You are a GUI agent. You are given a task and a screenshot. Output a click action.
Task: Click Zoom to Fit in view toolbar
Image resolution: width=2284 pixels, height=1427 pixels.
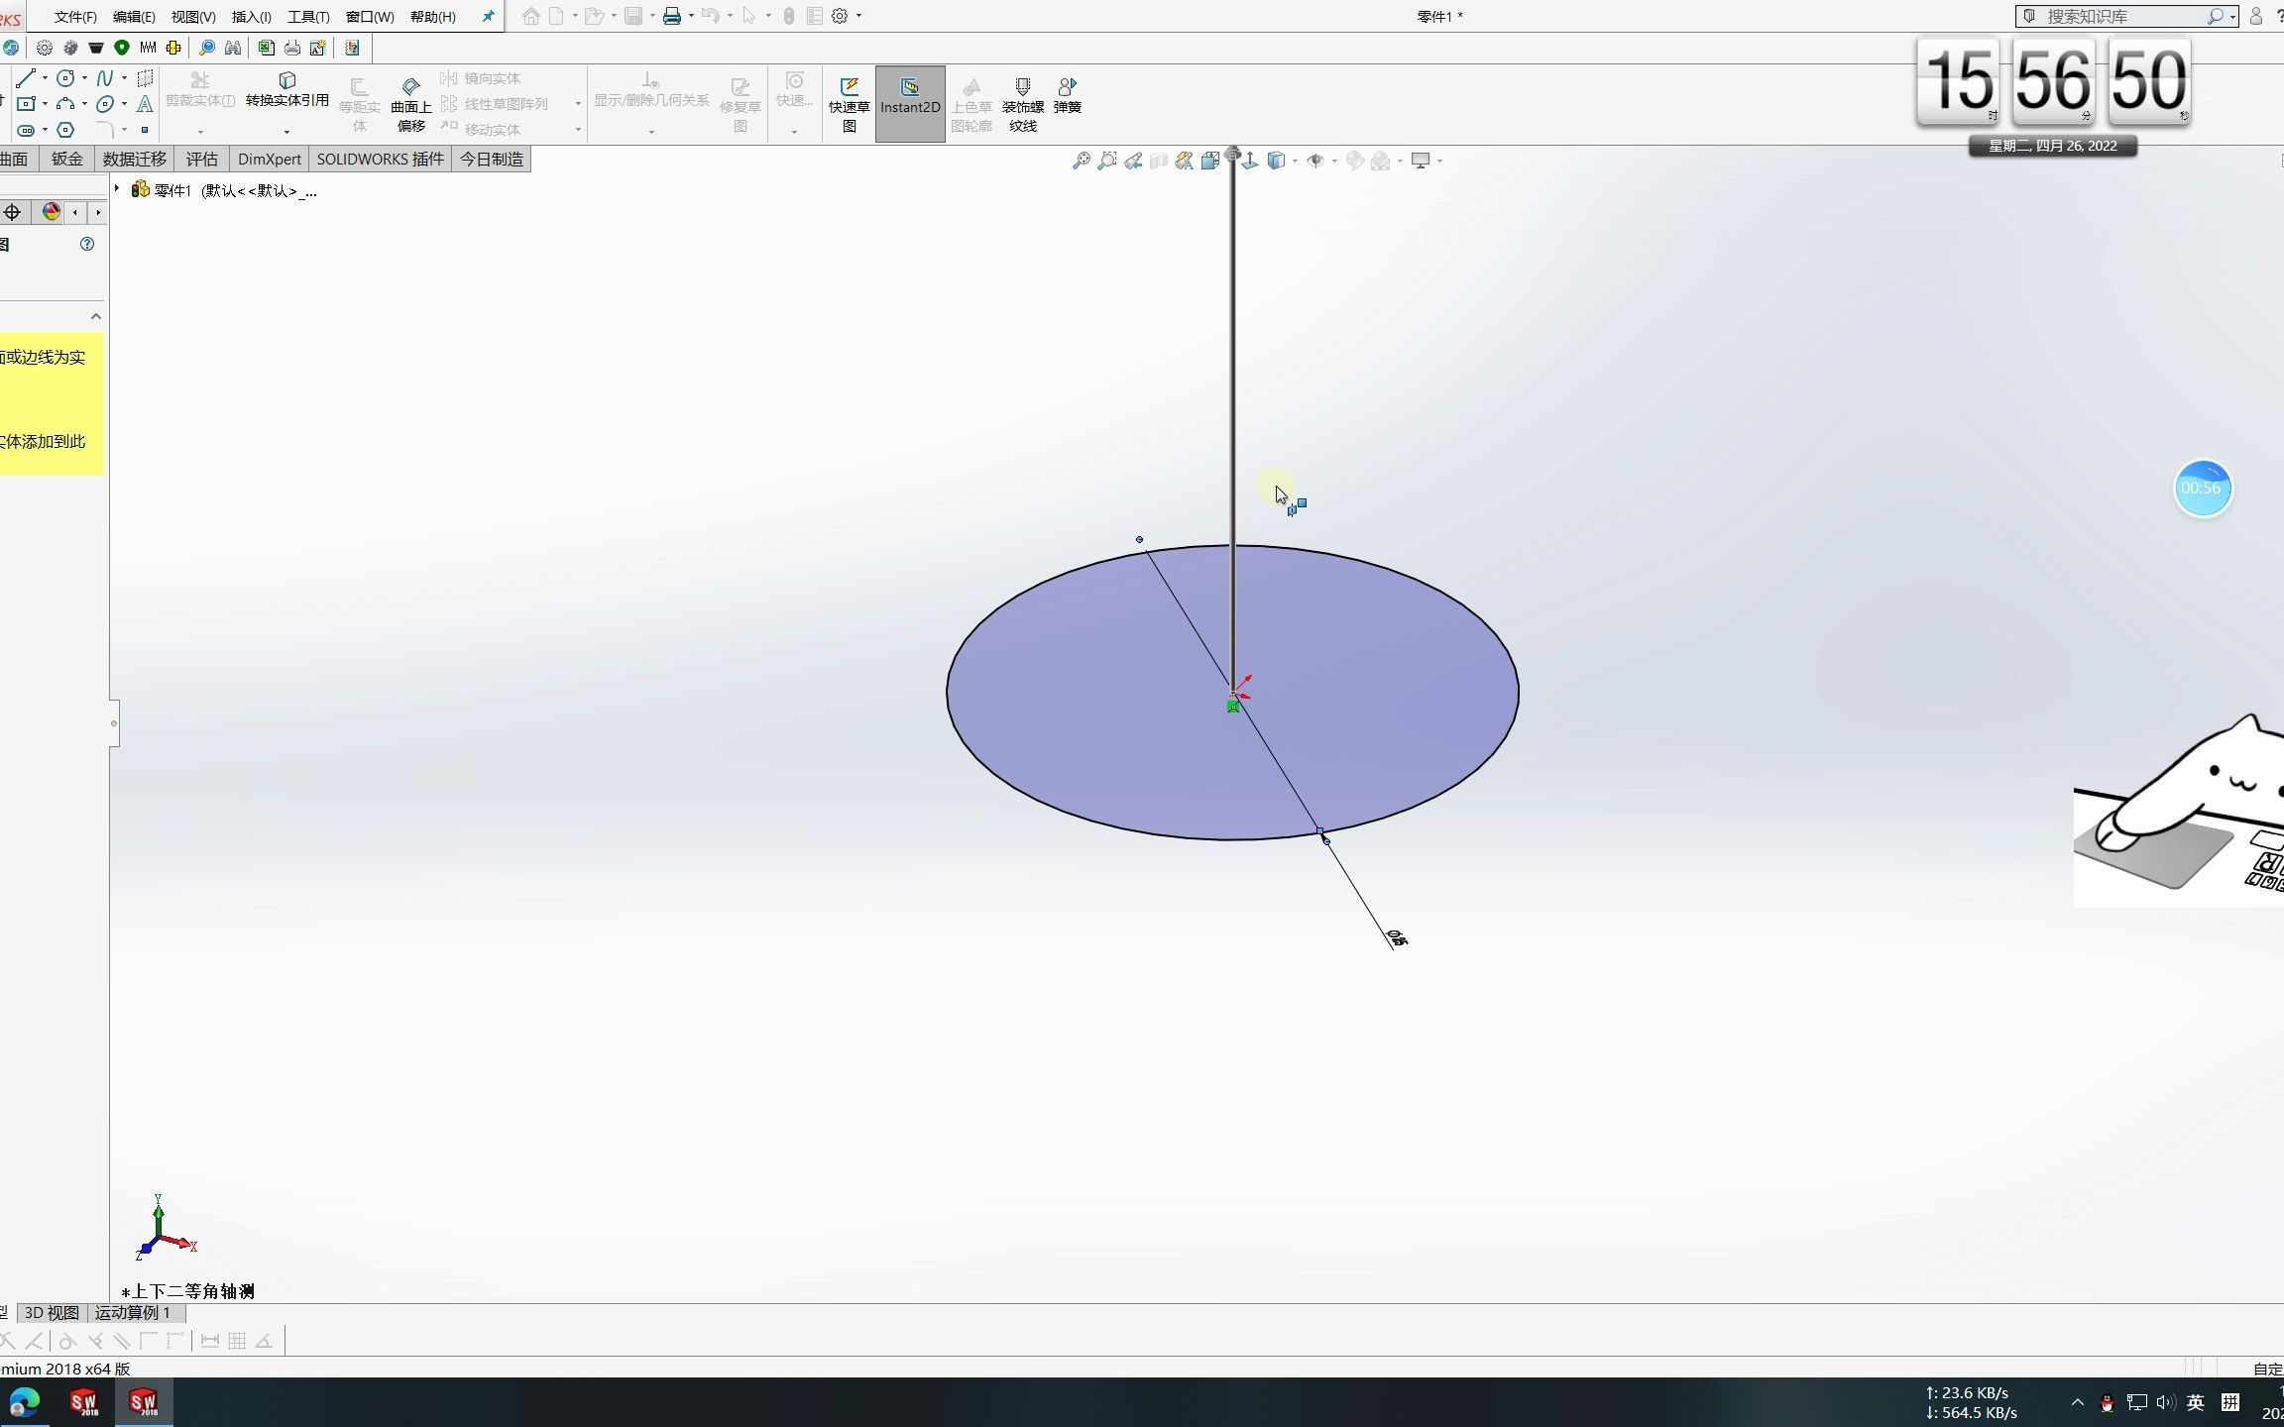[1082, 161]
